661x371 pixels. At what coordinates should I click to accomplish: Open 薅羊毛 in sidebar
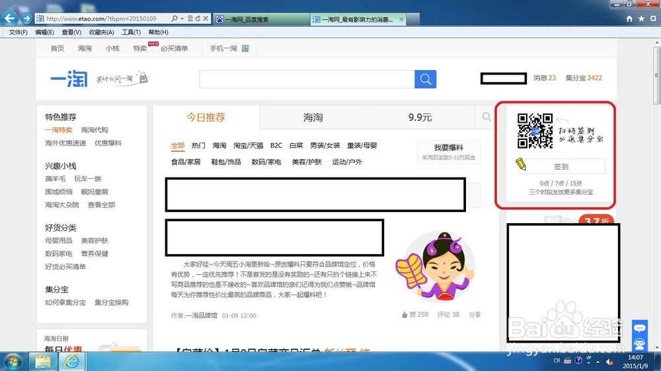coord(56,179)
